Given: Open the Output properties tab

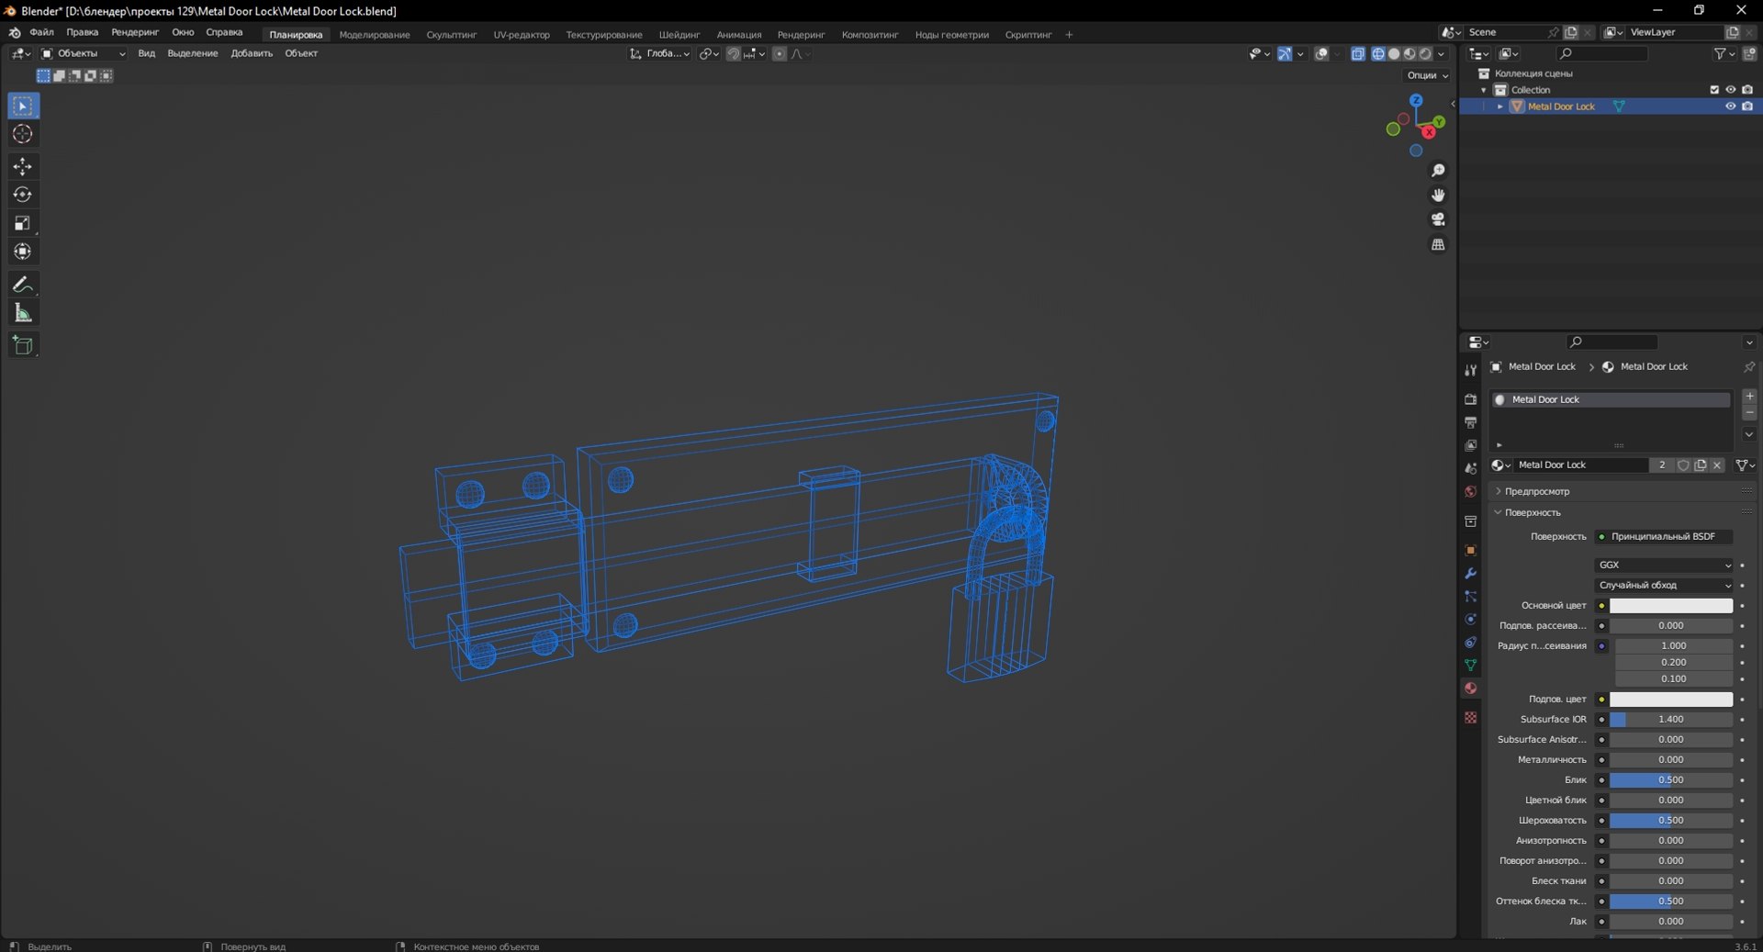Looking at the screenshot, I should 1470,422.
